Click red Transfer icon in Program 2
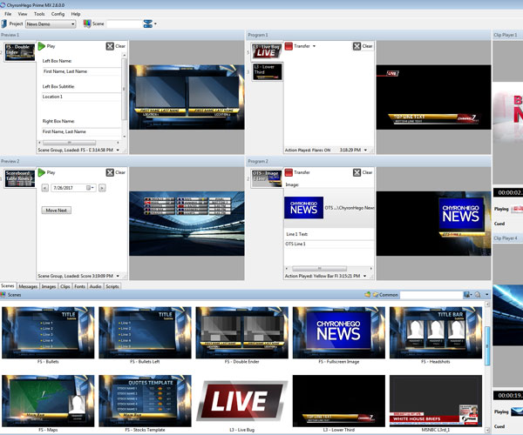The width and height of the screenshot is (523, 435). 289,172
